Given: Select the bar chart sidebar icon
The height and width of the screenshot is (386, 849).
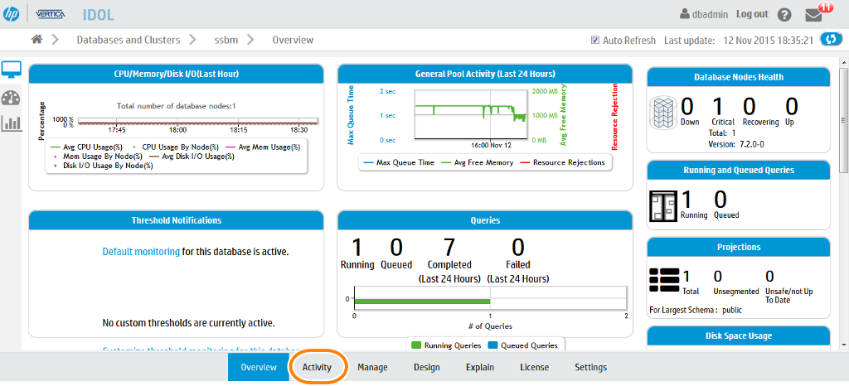Looking at the screenshot, I should click(12, 123).
